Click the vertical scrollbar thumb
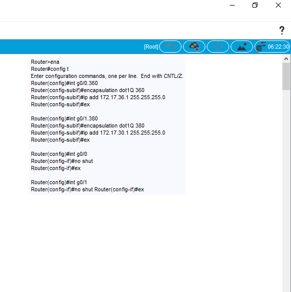This screenshot has height=292, width=291. (x=286, y=76)
